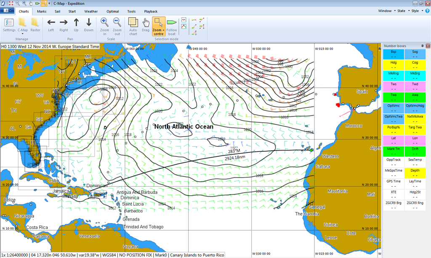Click the blue help question mark
This screenshot has height=258, width=431.
click(428, 11)
